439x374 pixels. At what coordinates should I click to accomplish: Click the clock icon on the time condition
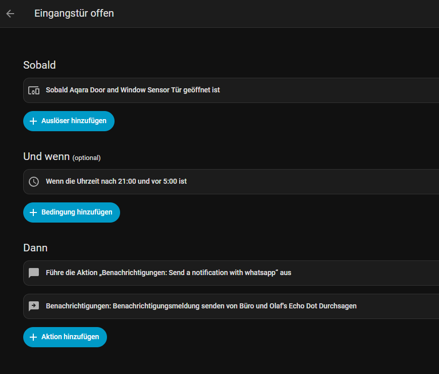[34, 182]
